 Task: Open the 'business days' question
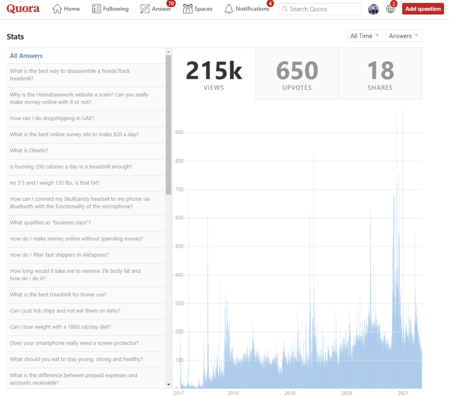tap(86, 223)
